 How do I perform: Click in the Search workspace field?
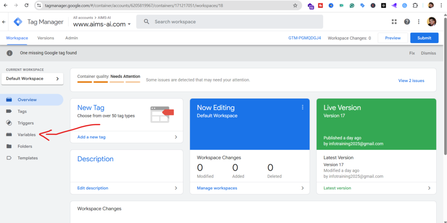[x=230, y=22]
